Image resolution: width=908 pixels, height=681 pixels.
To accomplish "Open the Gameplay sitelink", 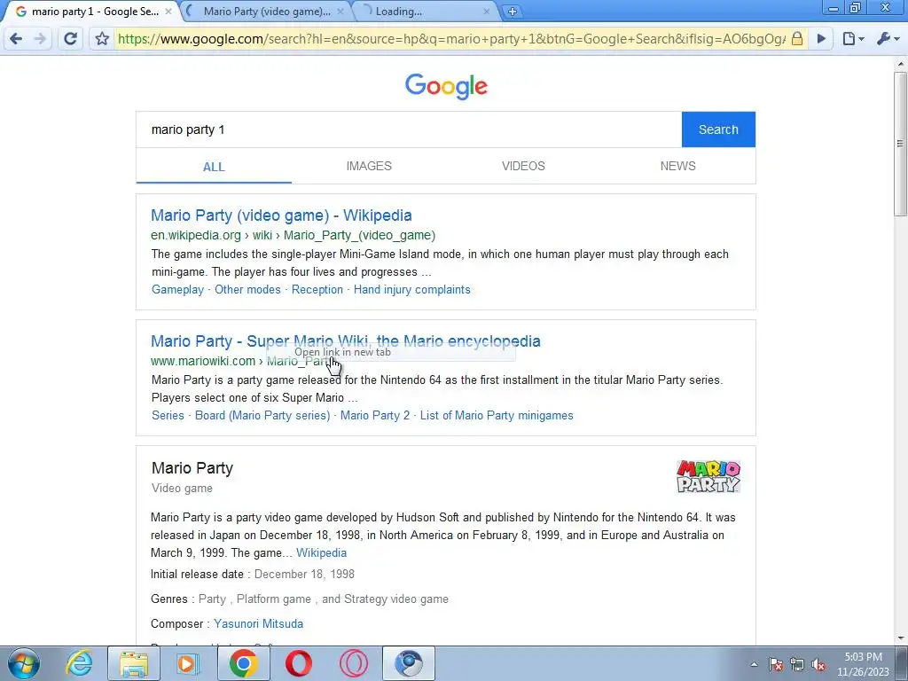I will tap(177, 290).
